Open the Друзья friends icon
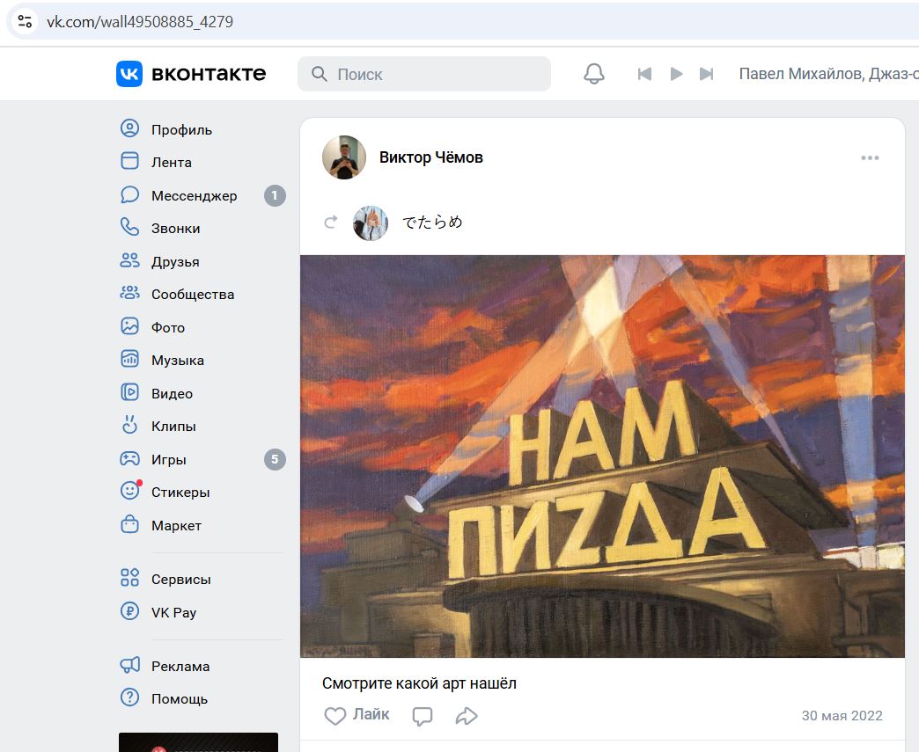Image resolution: width=919 pixels, height=752 pixels. coord(129,260)
